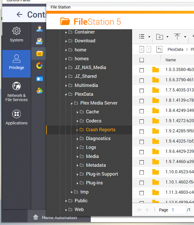The image size is (194, 225).
Task: Open the 1.9.4.4325-1bf folder name
Action: point(180,141)
